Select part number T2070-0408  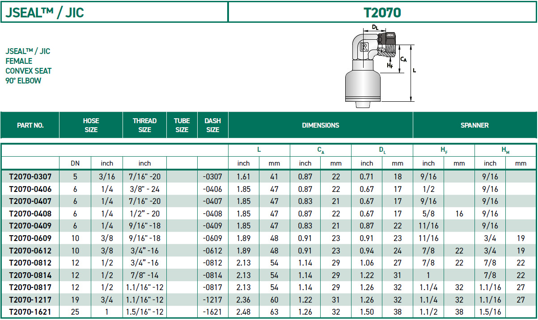[x=30, y=214]
